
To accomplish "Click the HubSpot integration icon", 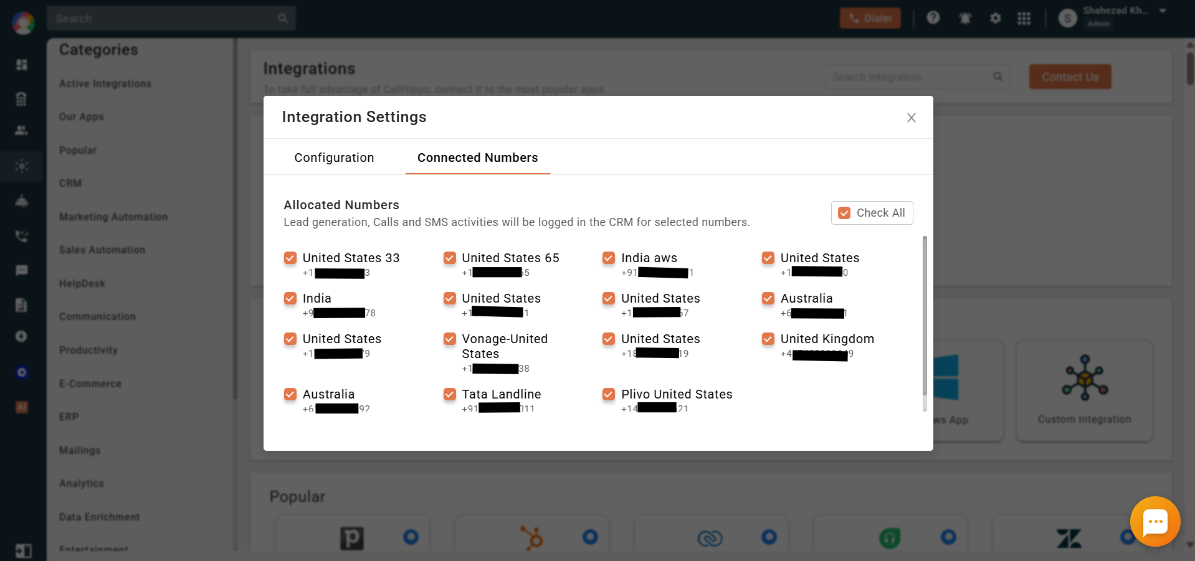I will click(531, 538).
